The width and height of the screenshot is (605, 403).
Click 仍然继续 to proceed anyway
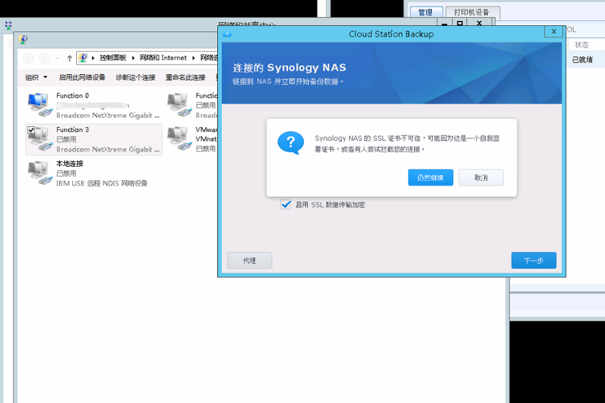431,178
